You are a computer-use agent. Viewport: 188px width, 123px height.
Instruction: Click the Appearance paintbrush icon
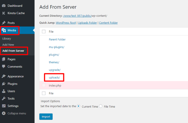pos(4,76)
